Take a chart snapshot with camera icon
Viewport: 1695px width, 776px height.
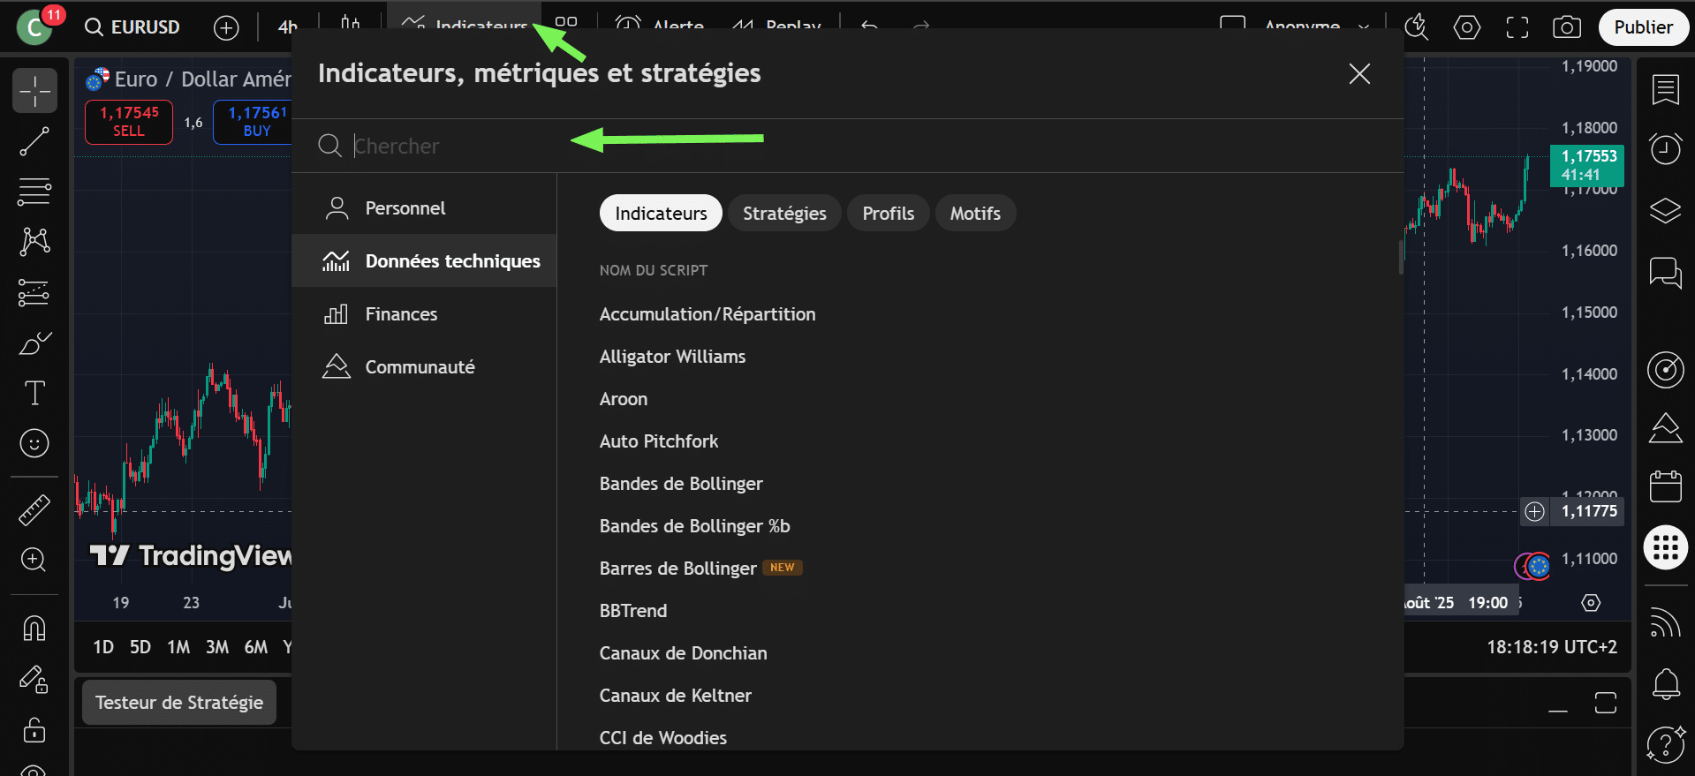tap(1566, 27)
